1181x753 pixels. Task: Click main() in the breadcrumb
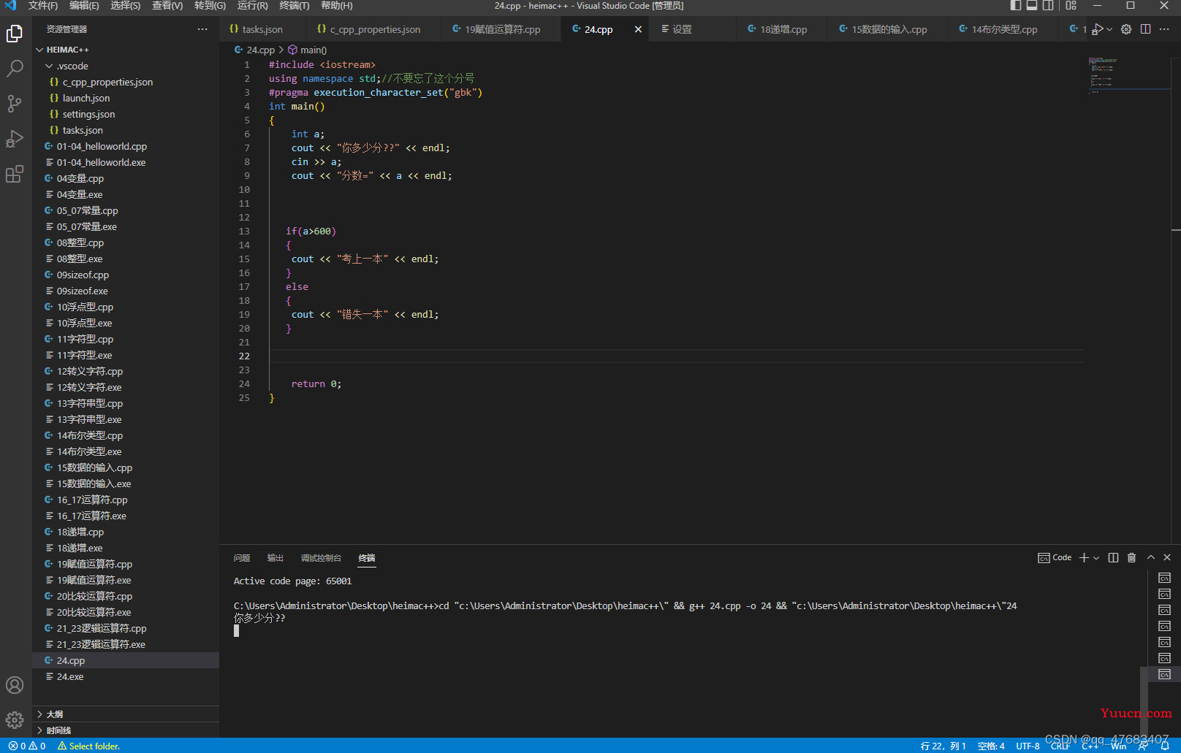pos(308,50)
